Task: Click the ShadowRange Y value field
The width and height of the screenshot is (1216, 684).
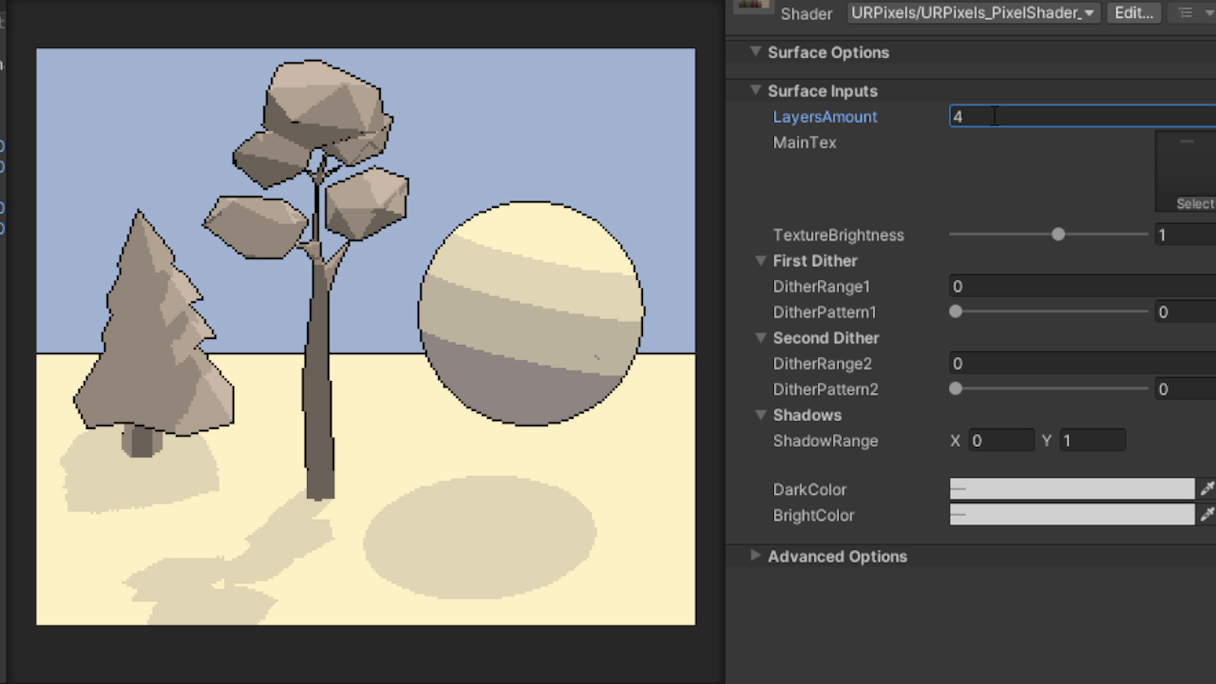Action: point(1092,440)
